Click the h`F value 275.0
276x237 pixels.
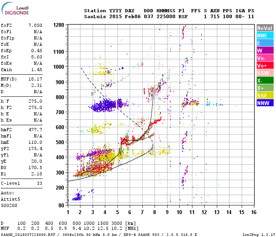pyautogui.click(x=35, y=101)
